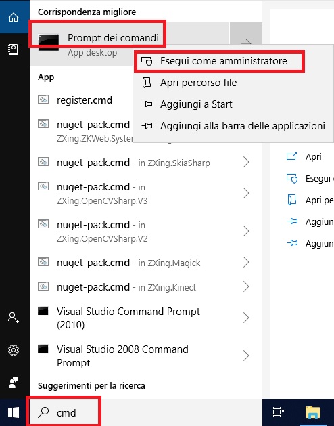
Task: Click the add user account icon
Action: pos(14,318)
